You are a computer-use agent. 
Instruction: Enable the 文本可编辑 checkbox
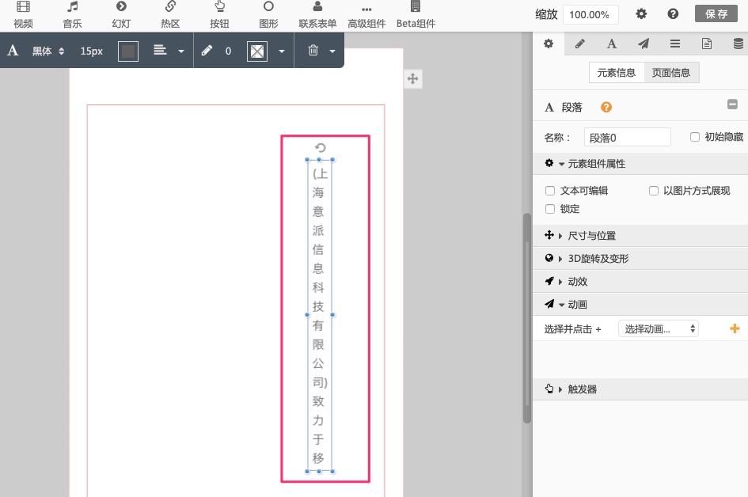551,191
